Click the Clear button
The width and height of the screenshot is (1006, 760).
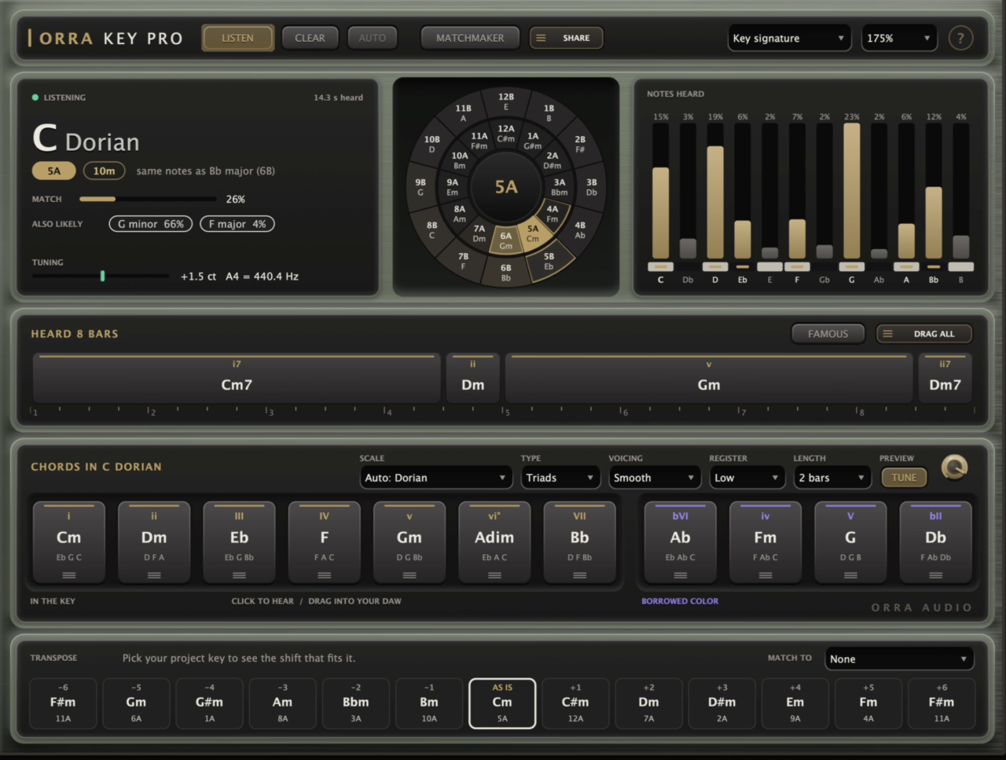(x=310, y=38)
